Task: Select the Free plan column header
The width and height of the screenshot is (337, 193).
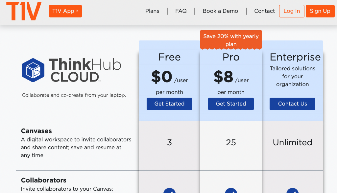Action: (x=169, y=57)
